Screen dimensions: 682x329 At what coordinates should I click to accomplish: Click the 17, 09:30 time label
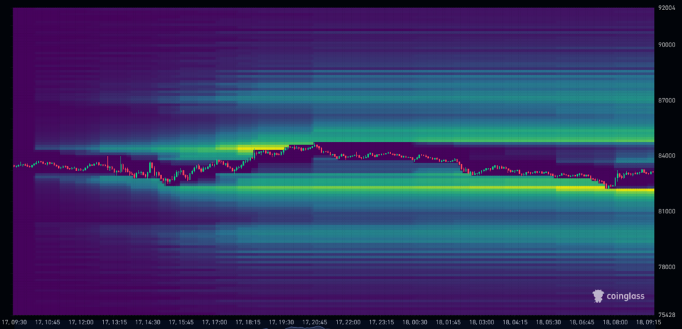(15, 322)
